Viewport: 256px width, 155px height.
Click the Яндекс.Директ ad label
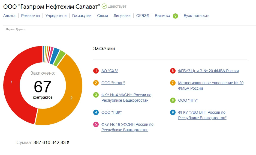tap(15, 30)
